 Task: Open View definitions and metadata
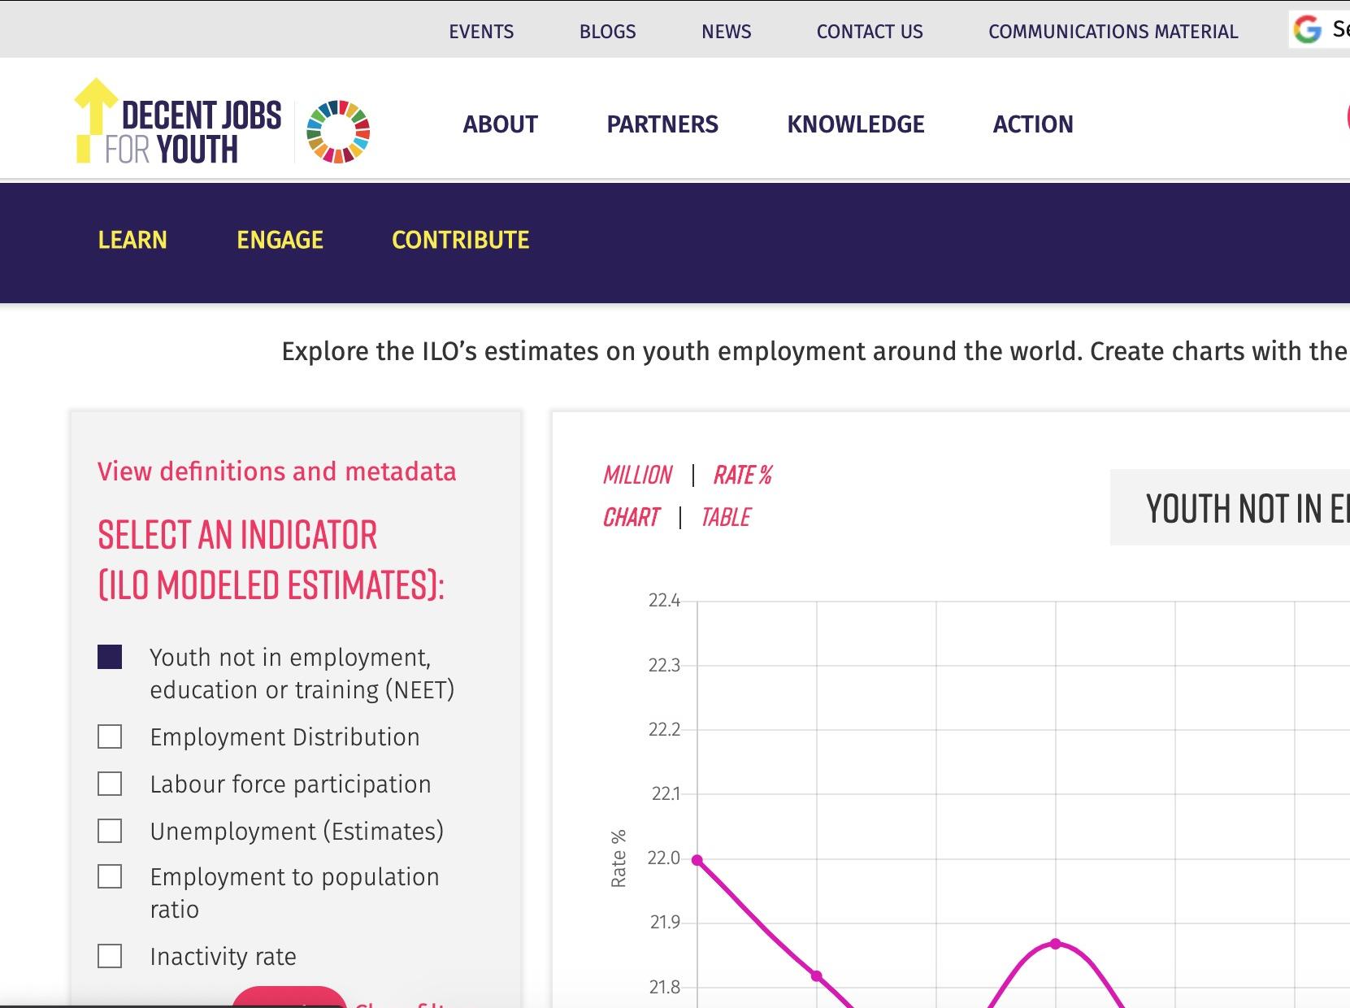pos(276,471)
